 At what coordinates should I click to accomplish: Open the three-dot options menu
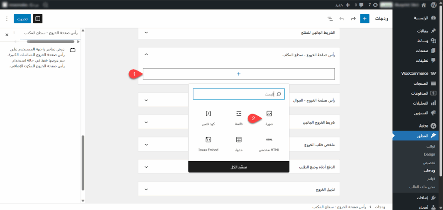[x=6, y=19]
